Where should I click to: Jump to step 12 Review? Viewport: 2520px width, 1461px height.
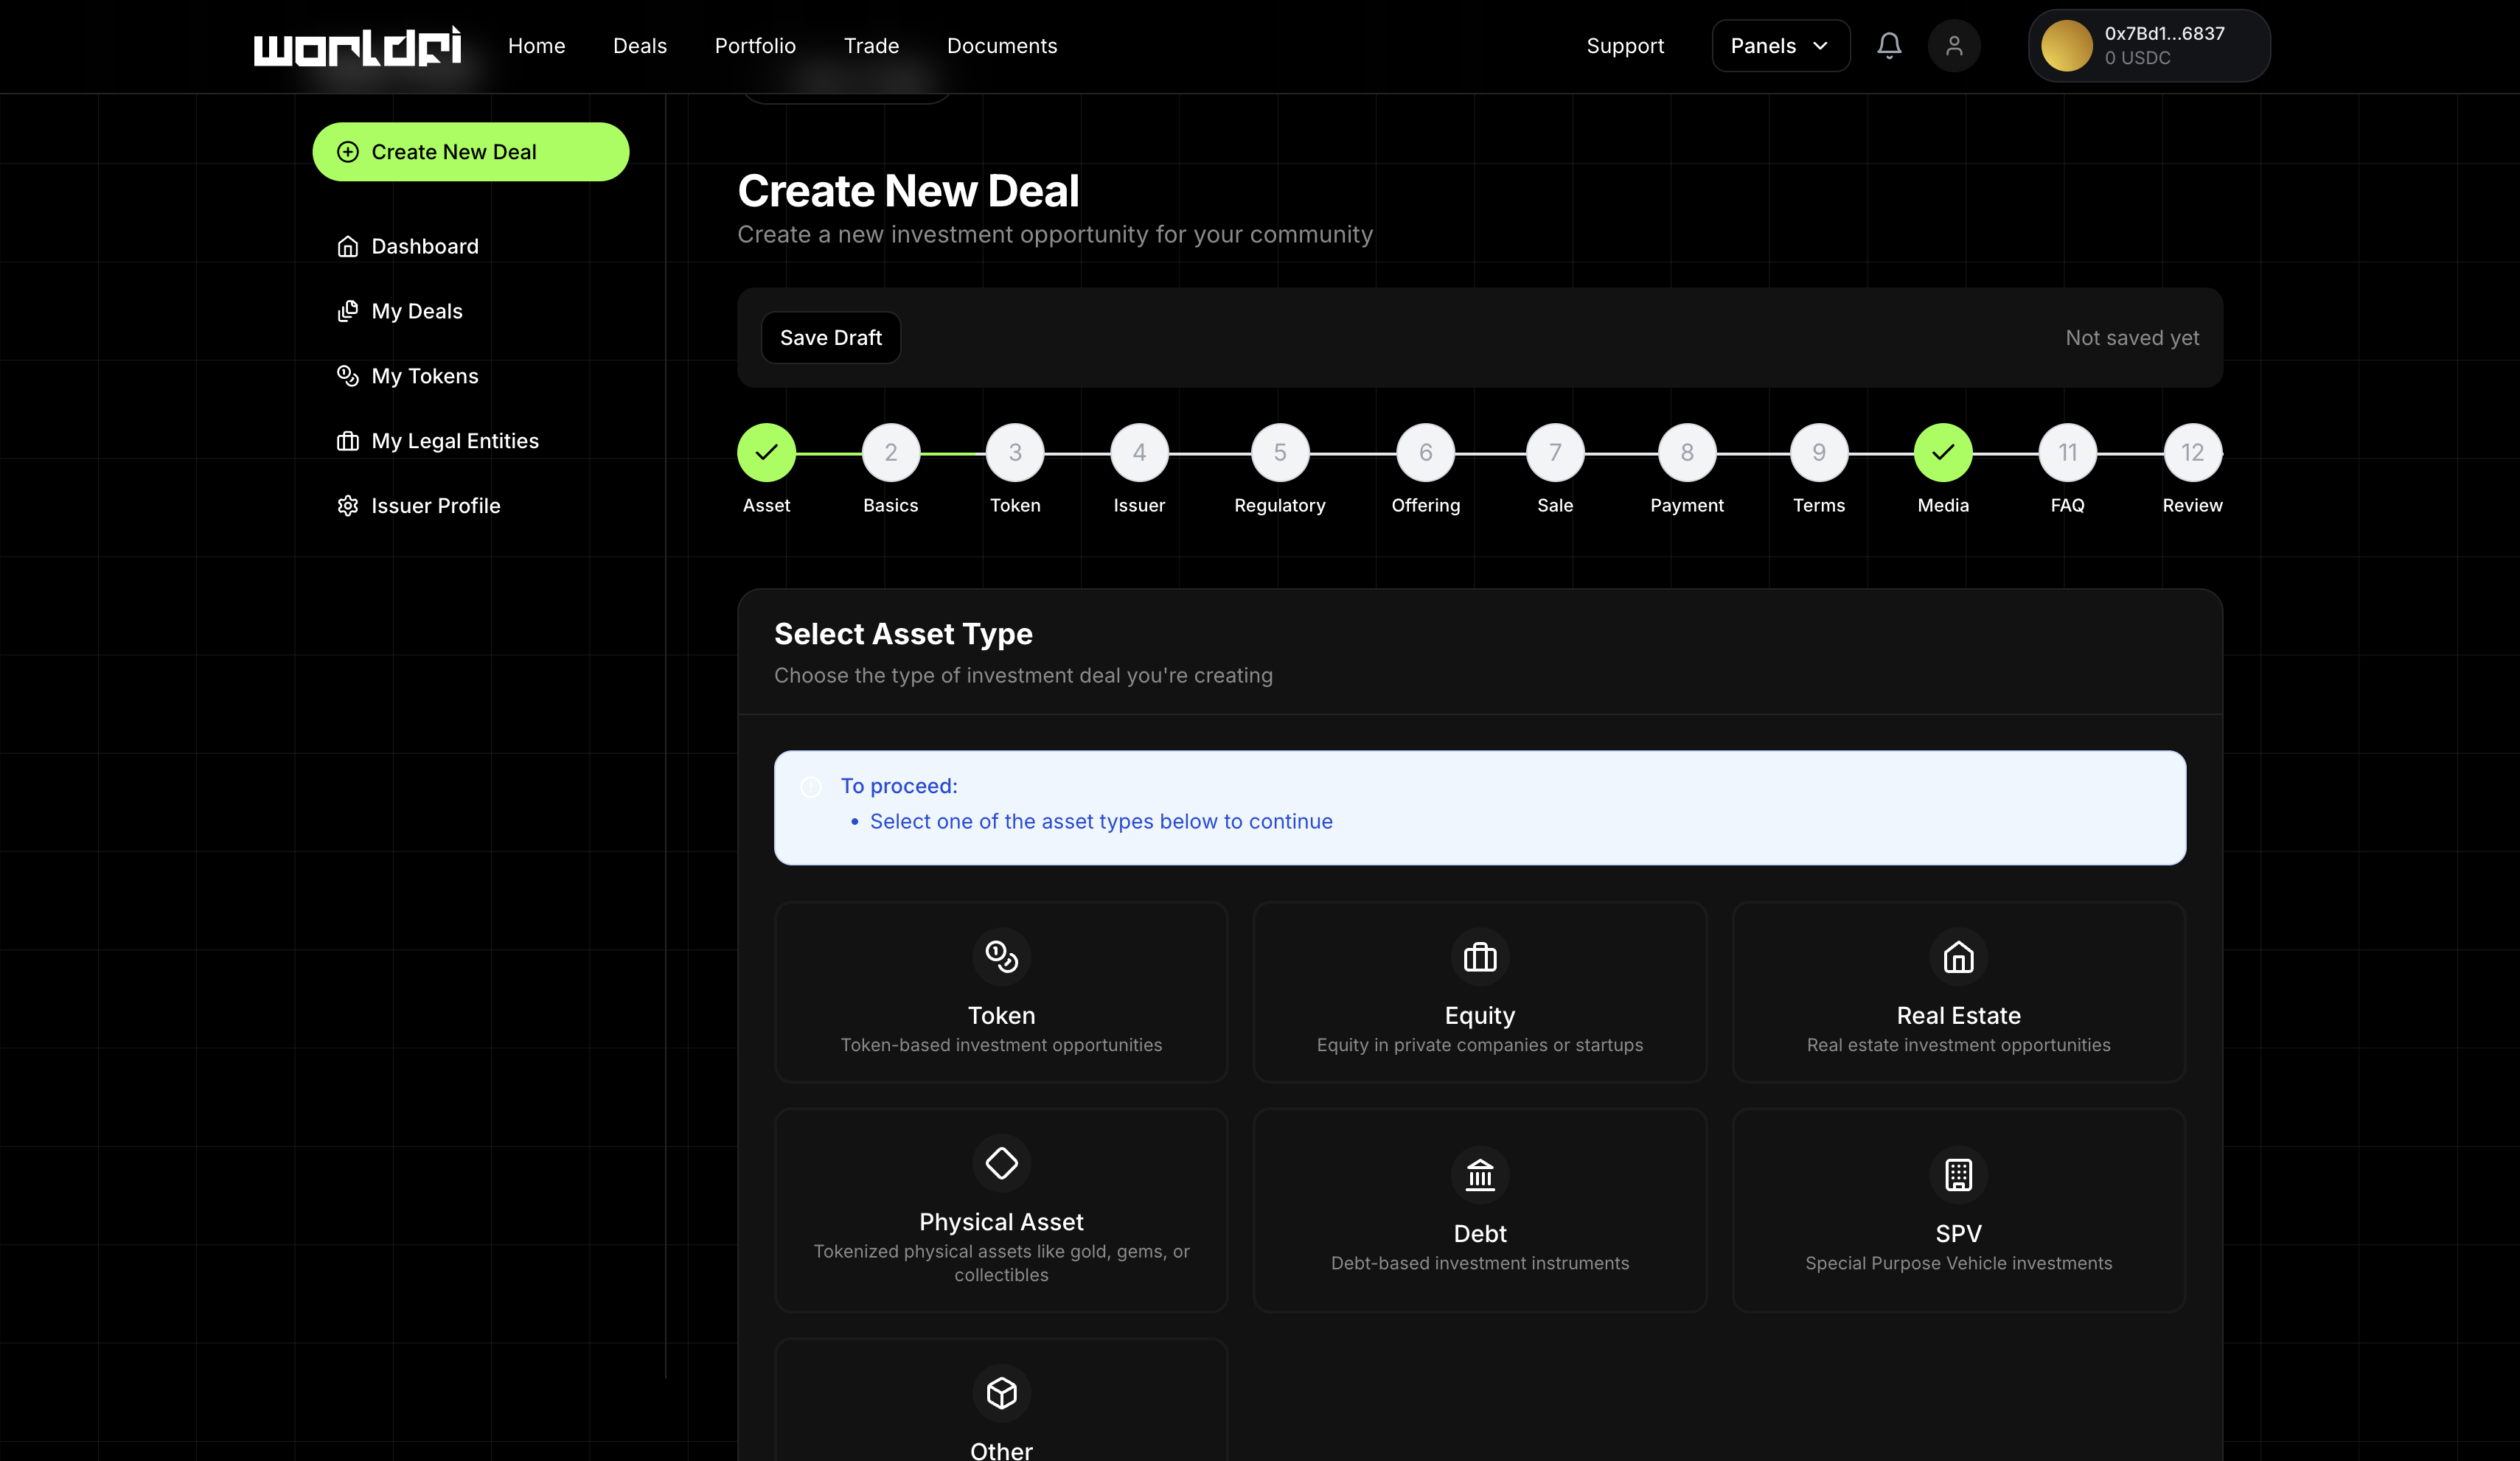coord(2191,453)
